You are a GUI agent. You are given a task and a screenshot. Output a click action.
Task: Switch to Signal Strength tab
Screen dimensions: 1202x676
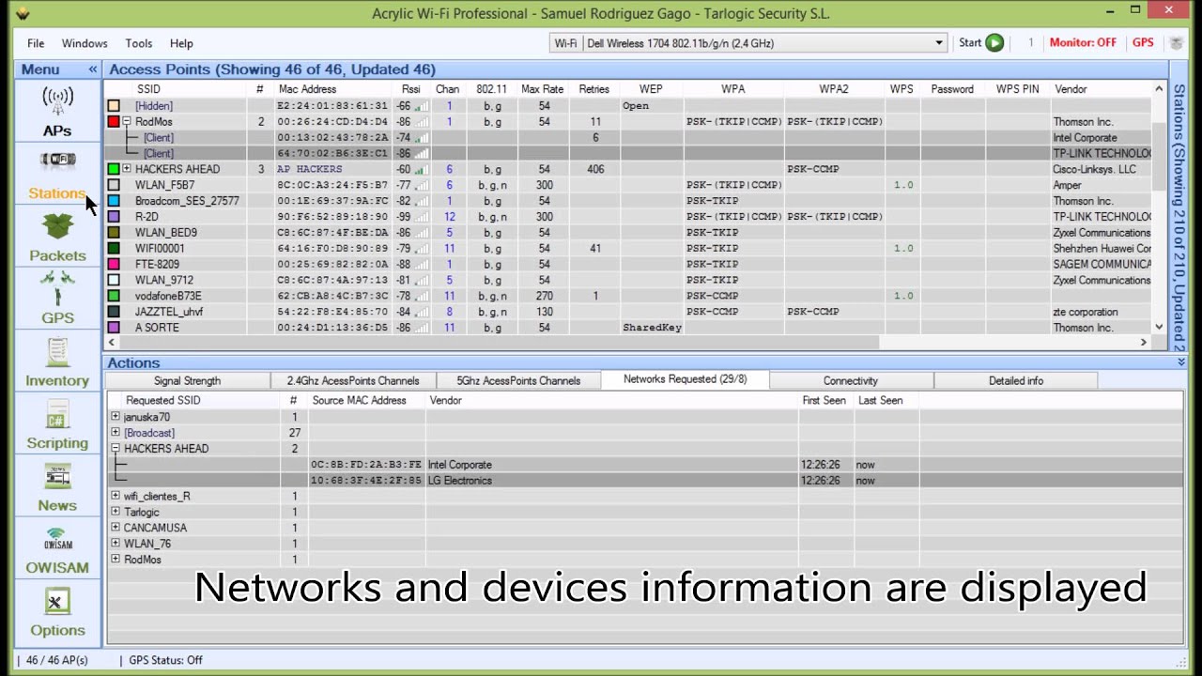click(187, 380)
